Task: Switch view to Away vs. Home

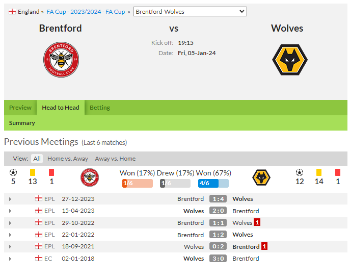Action: [115, 159]
